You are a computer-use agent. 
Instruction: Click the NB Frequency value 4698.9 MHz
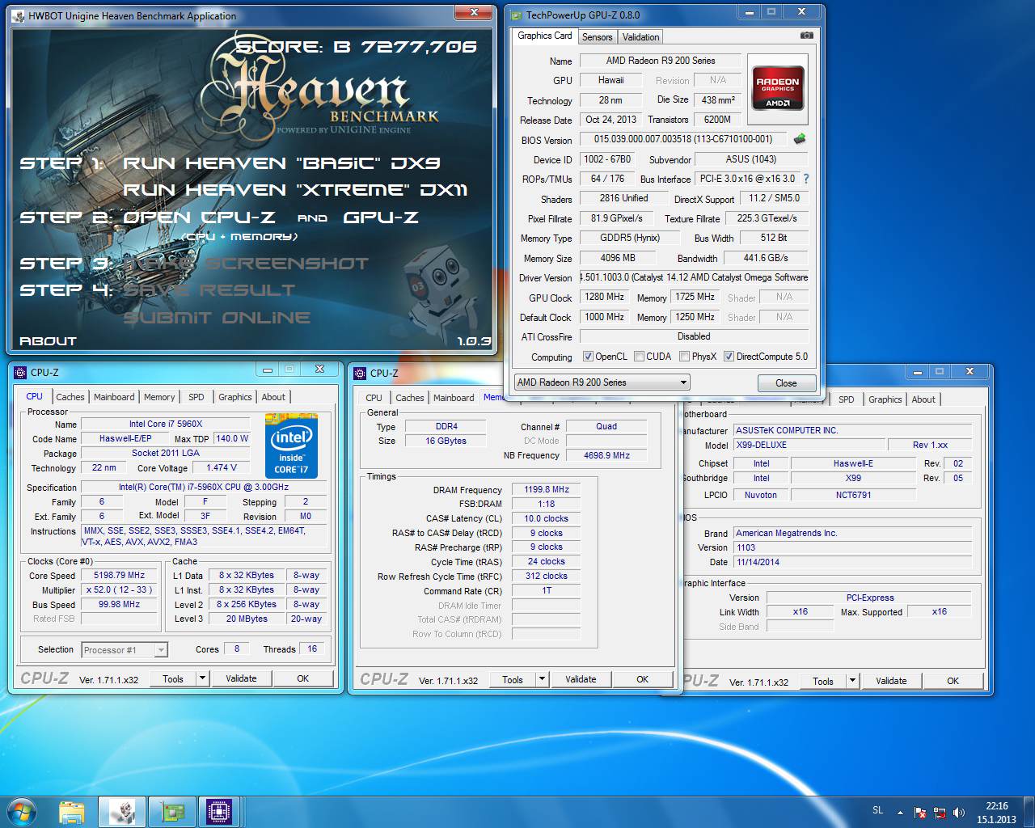point(606,455)
